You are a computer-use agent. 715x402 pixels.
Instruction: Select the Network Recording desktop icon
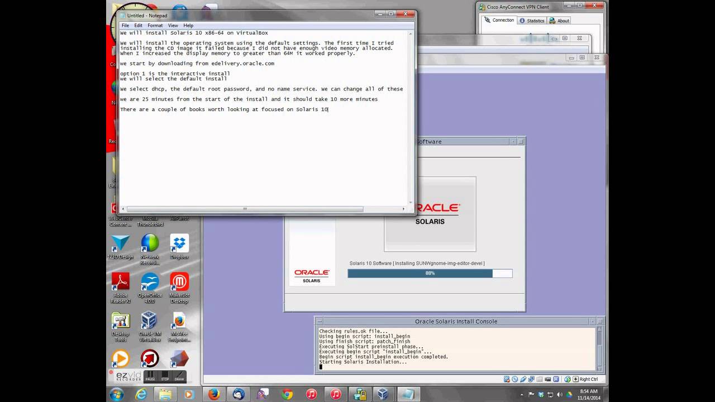tap(150, 250)
